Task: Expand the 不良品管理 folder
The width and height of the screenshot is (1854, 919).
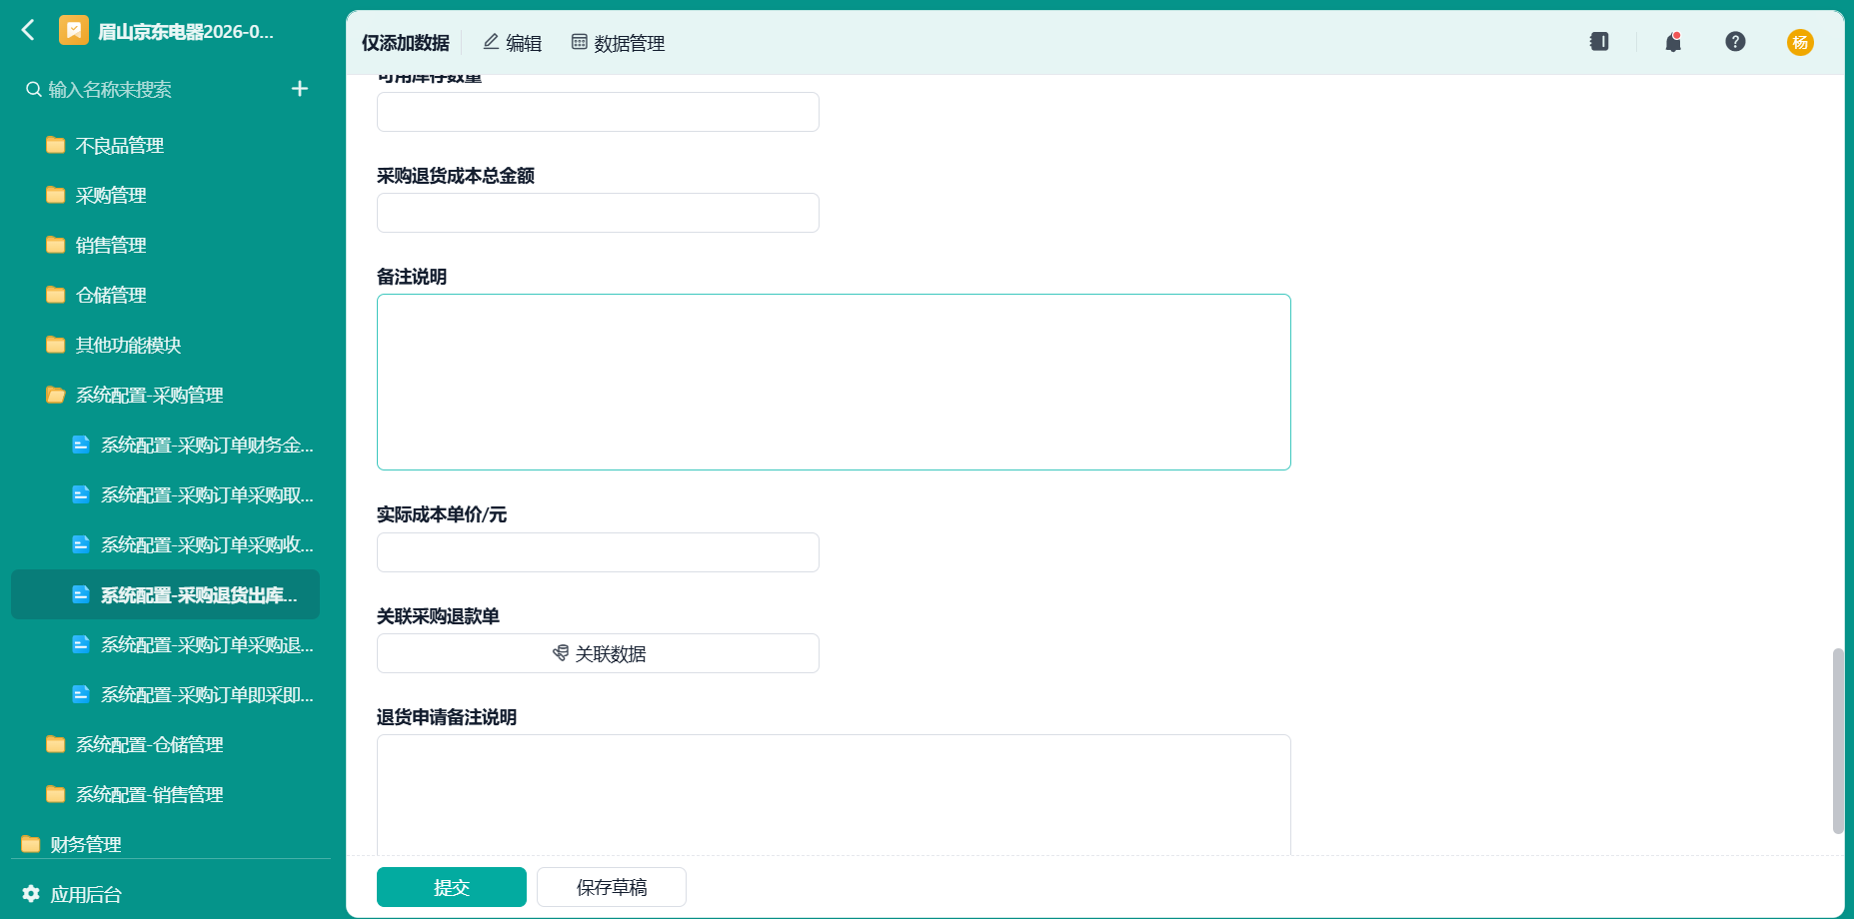Action: click(165, 146)
